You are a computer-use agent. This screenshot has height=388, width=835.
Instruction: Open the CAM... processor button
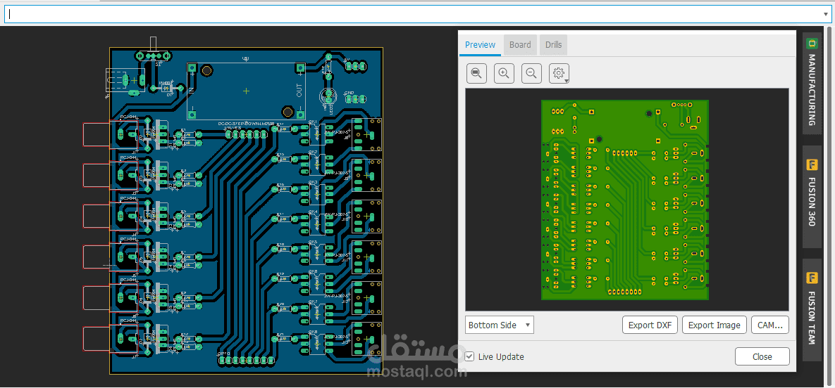click(770, 325)
